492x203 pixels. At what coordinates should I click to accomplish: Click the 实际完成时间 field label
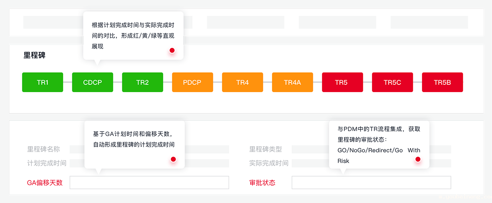pyautogui.click(x=269, y=163)
